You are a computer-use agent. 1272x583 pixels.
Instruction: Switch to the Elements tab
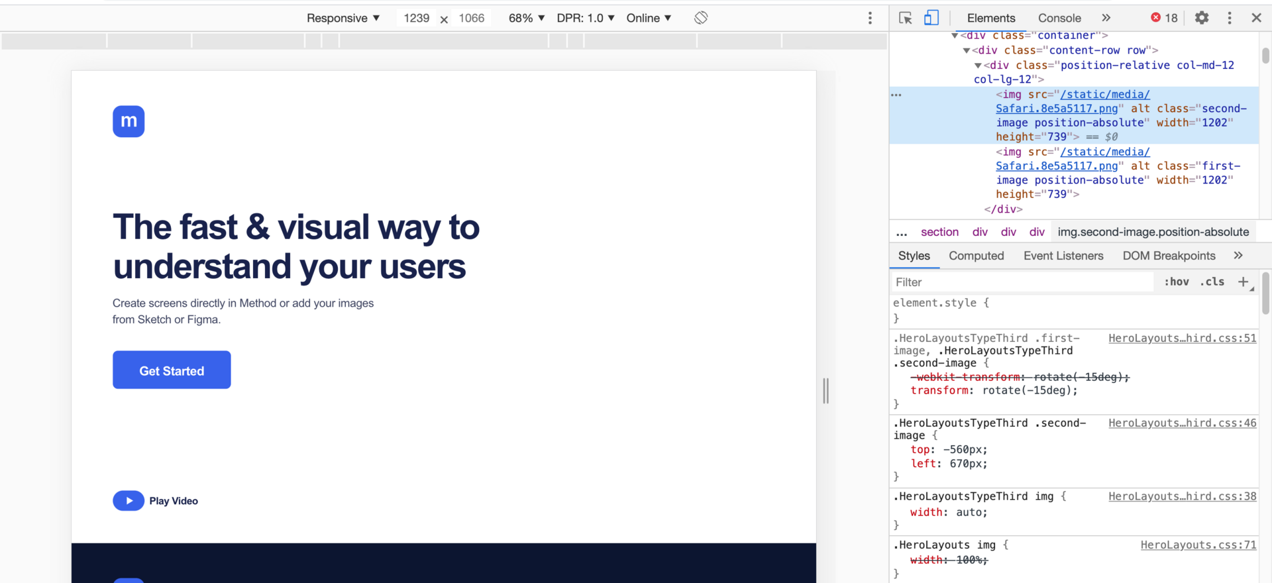point(991,18)
